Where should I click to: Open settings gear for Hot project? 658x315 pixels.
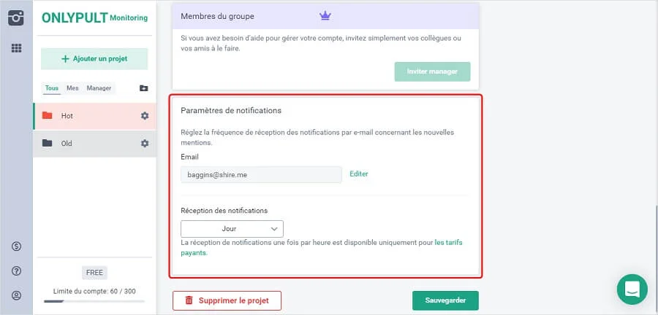(145, 116)
